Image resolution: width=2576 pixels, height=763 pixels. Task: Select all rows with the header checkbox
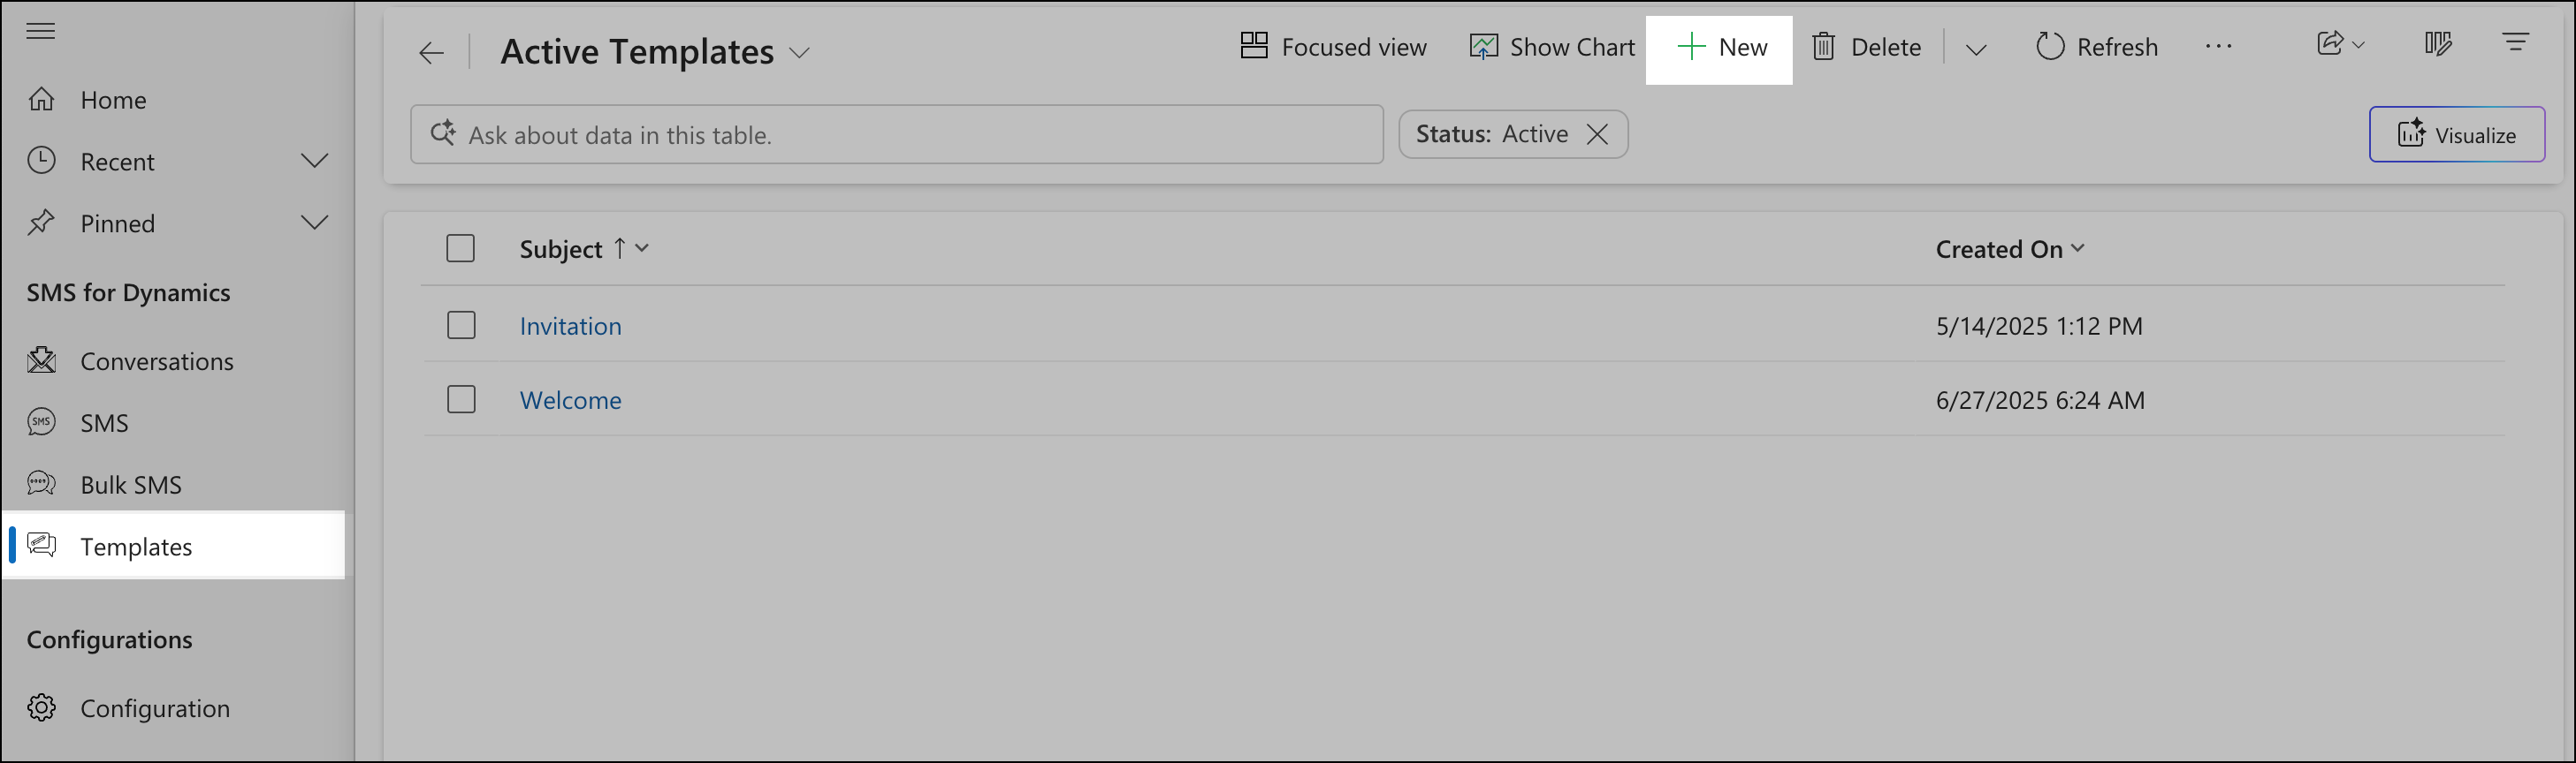pyautogui.click(x=461, y=247)
